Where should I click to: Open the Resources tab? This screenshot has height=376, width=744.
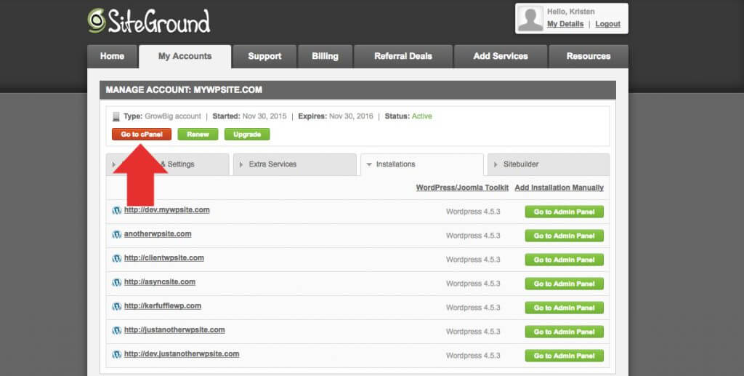[x=589, y=56]
